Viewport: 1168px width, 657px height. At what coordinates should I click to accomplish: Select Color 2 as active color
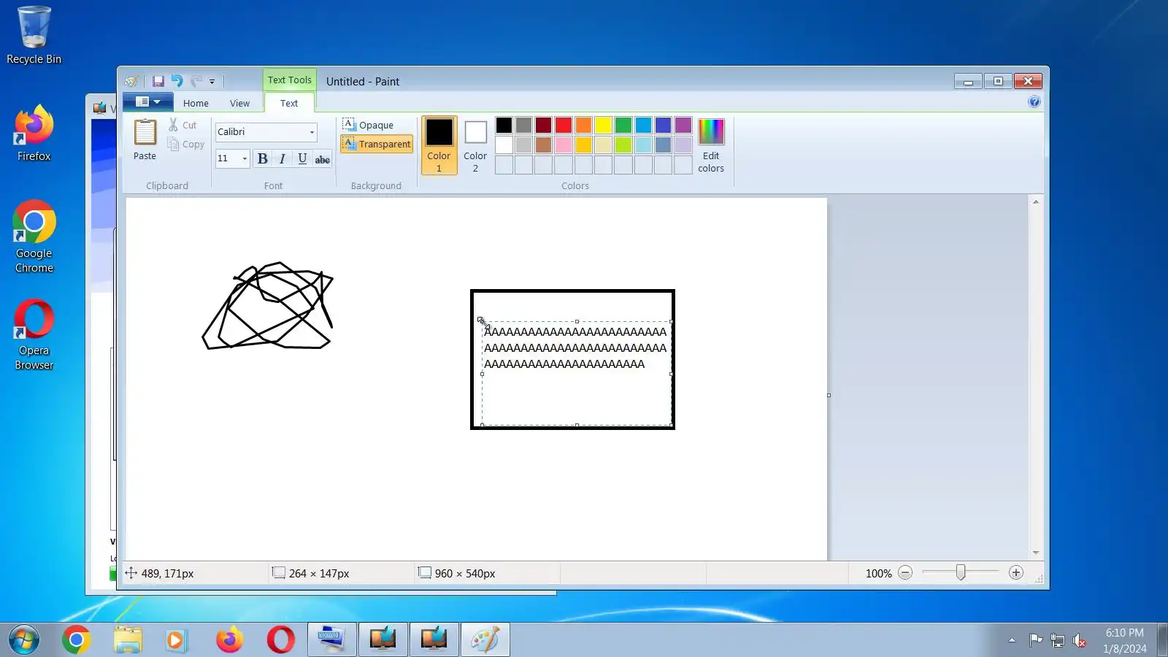click(475, 145)
